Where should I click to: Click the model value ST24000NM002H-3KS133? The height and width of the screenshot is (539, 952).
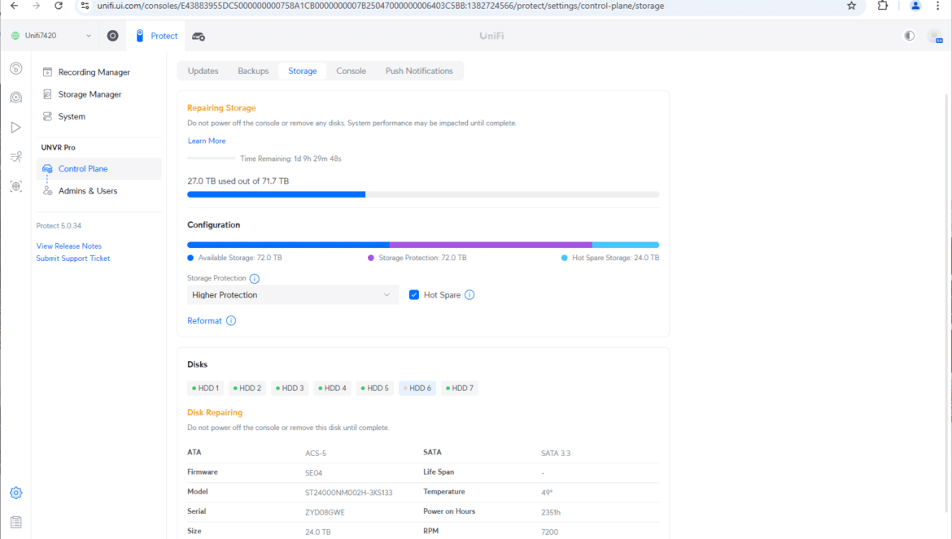[x=348, y=493]
